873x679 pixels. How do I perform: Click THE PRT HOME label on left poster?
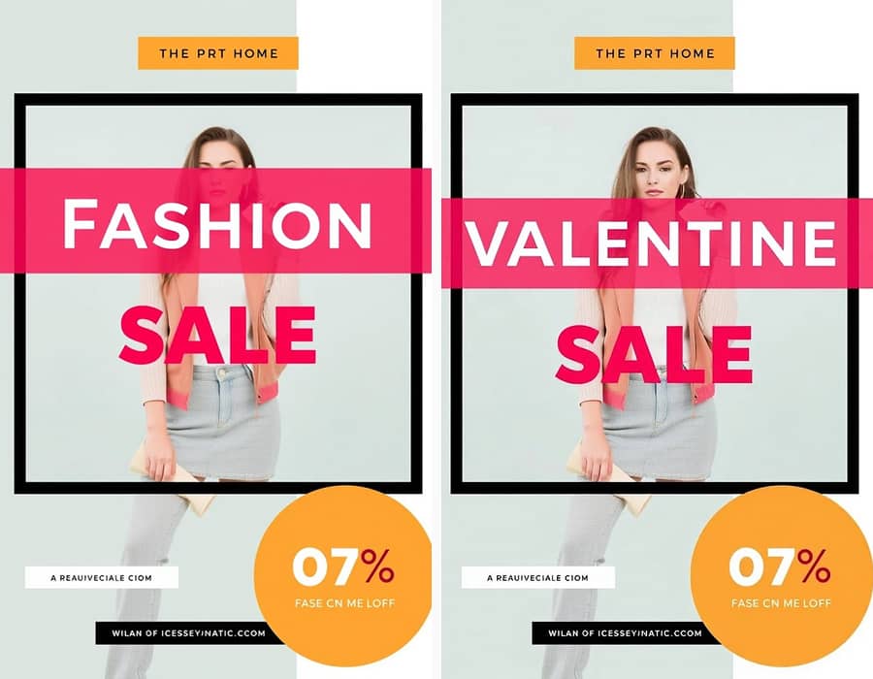click(x=218, y=53)
